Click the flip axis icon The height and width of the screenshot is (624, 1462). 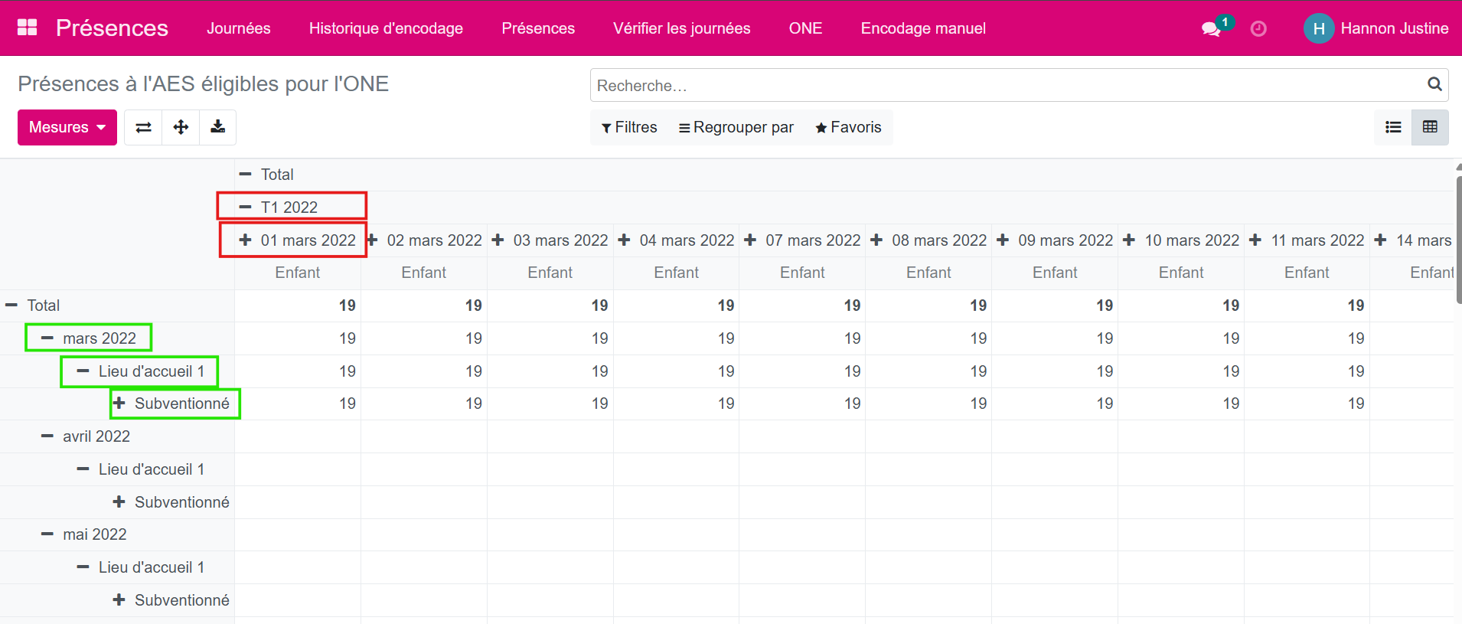(143, 127)
